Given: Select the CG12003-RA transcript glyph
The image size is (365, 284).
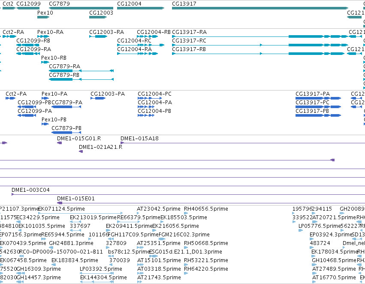Looking at the screenshot, I should [98, 36].
